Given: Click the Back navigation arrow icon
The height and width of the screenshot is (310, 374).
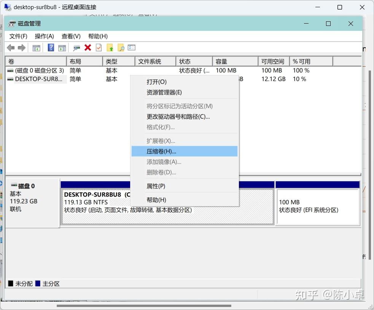Looking at the screenshot, I should pyautogui.click(x=10, y=47).
